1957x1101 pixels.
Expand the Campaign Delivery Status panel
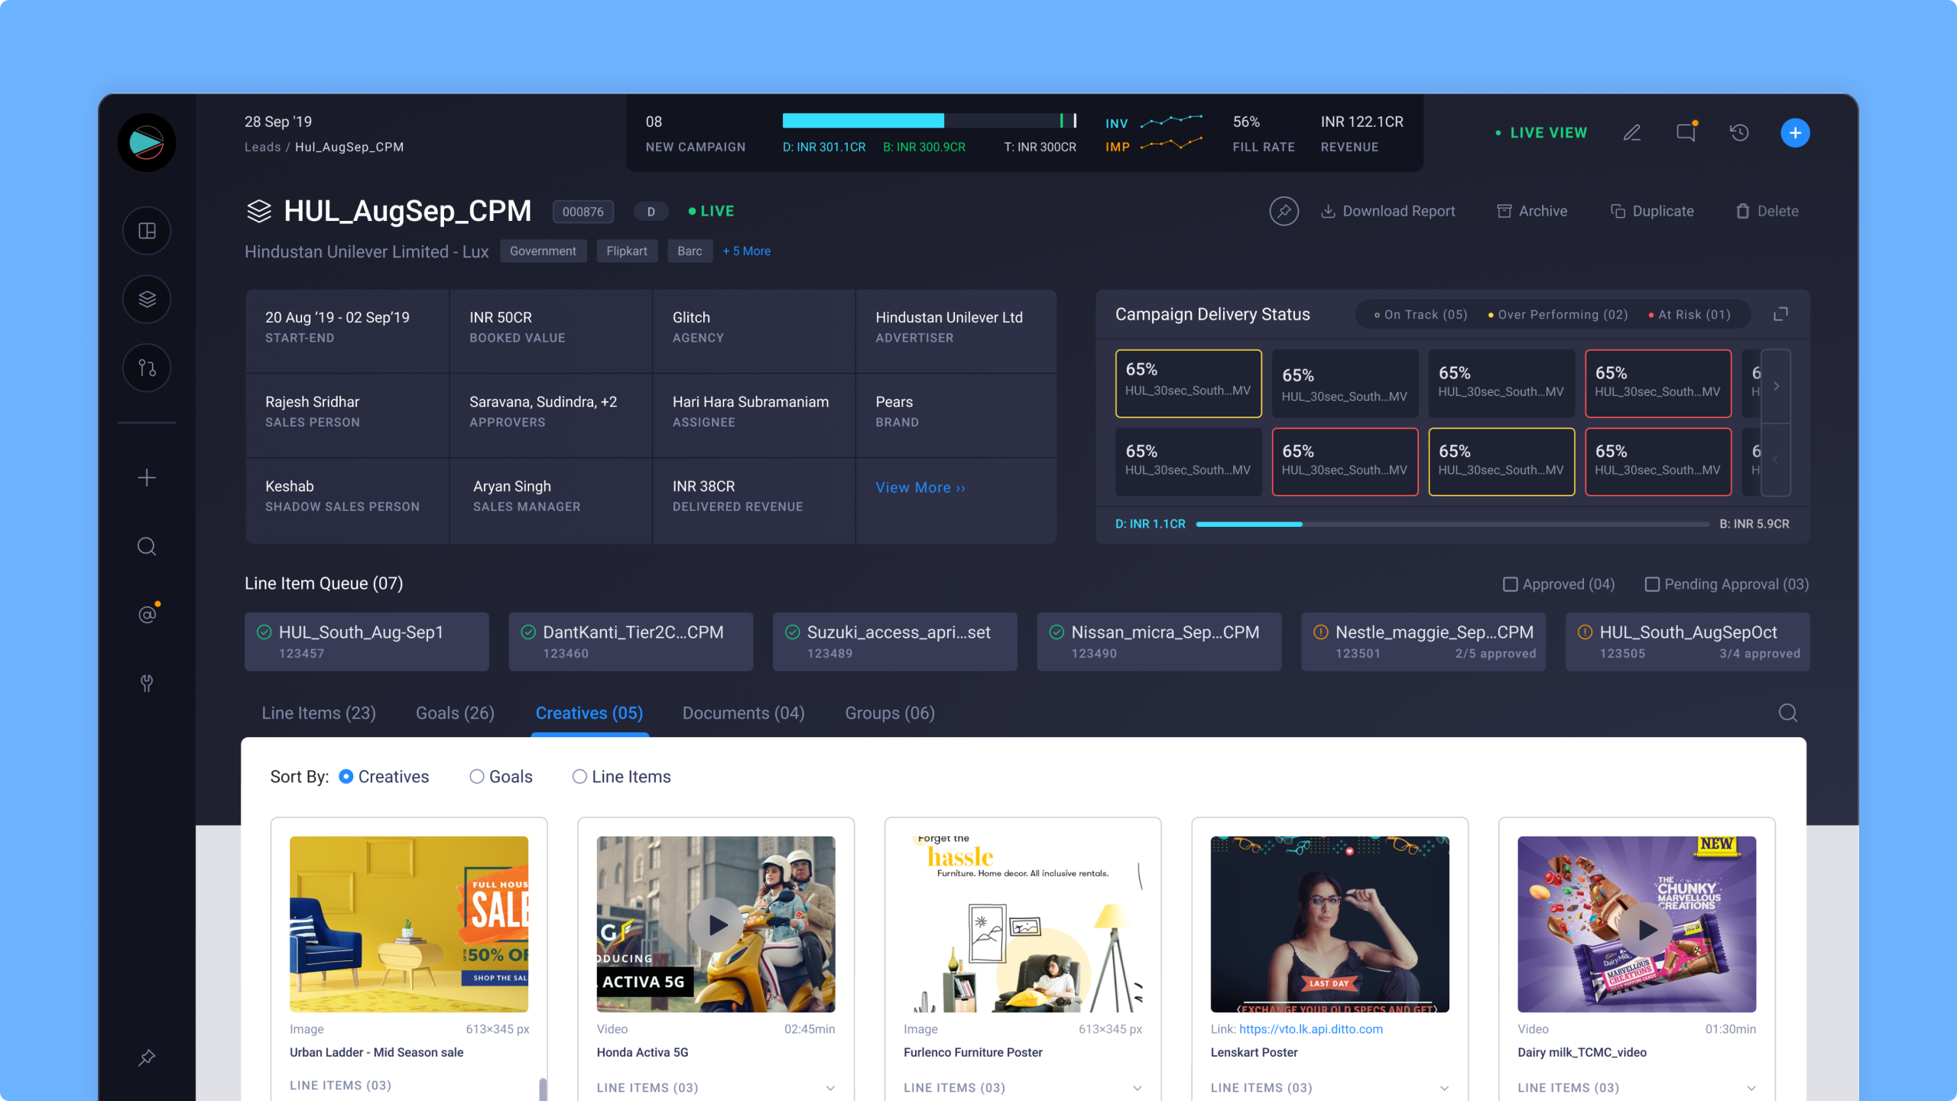click(1781, 314)
